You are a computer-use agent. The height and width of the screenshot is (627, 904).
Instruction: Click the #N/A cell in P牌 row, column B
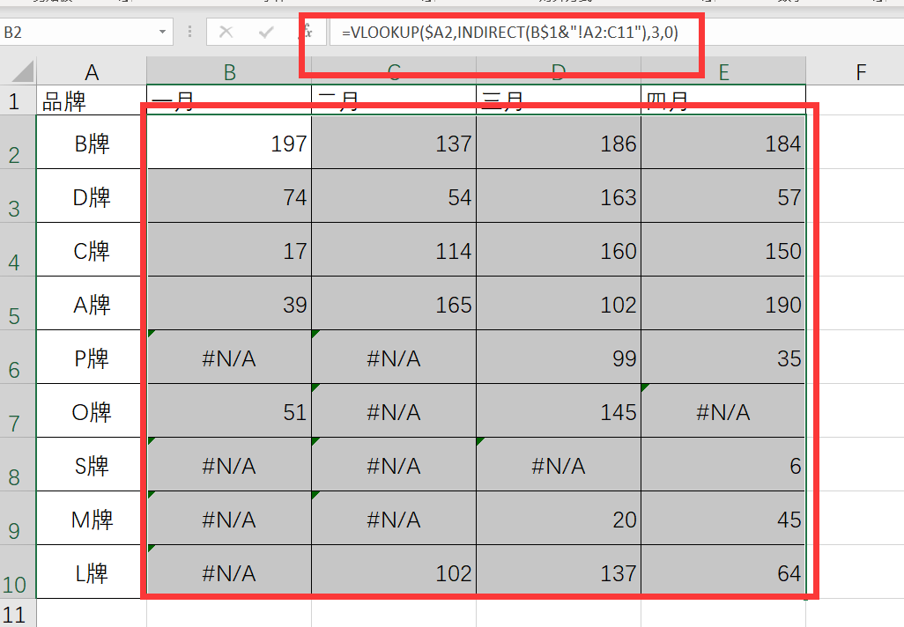click(x=229, y=357)
